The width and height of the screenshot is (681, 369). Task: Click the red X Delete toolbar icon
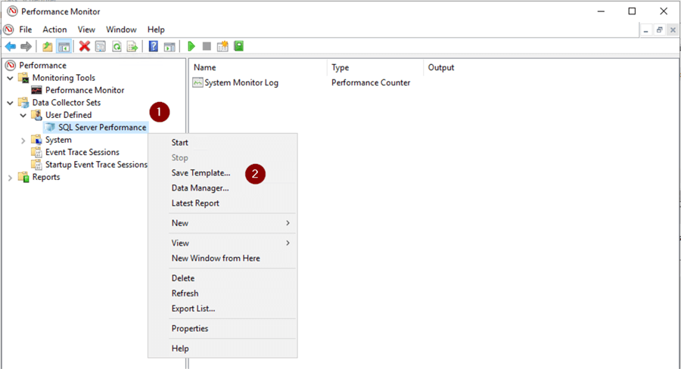pyautogui.click(x=85, y=46)
